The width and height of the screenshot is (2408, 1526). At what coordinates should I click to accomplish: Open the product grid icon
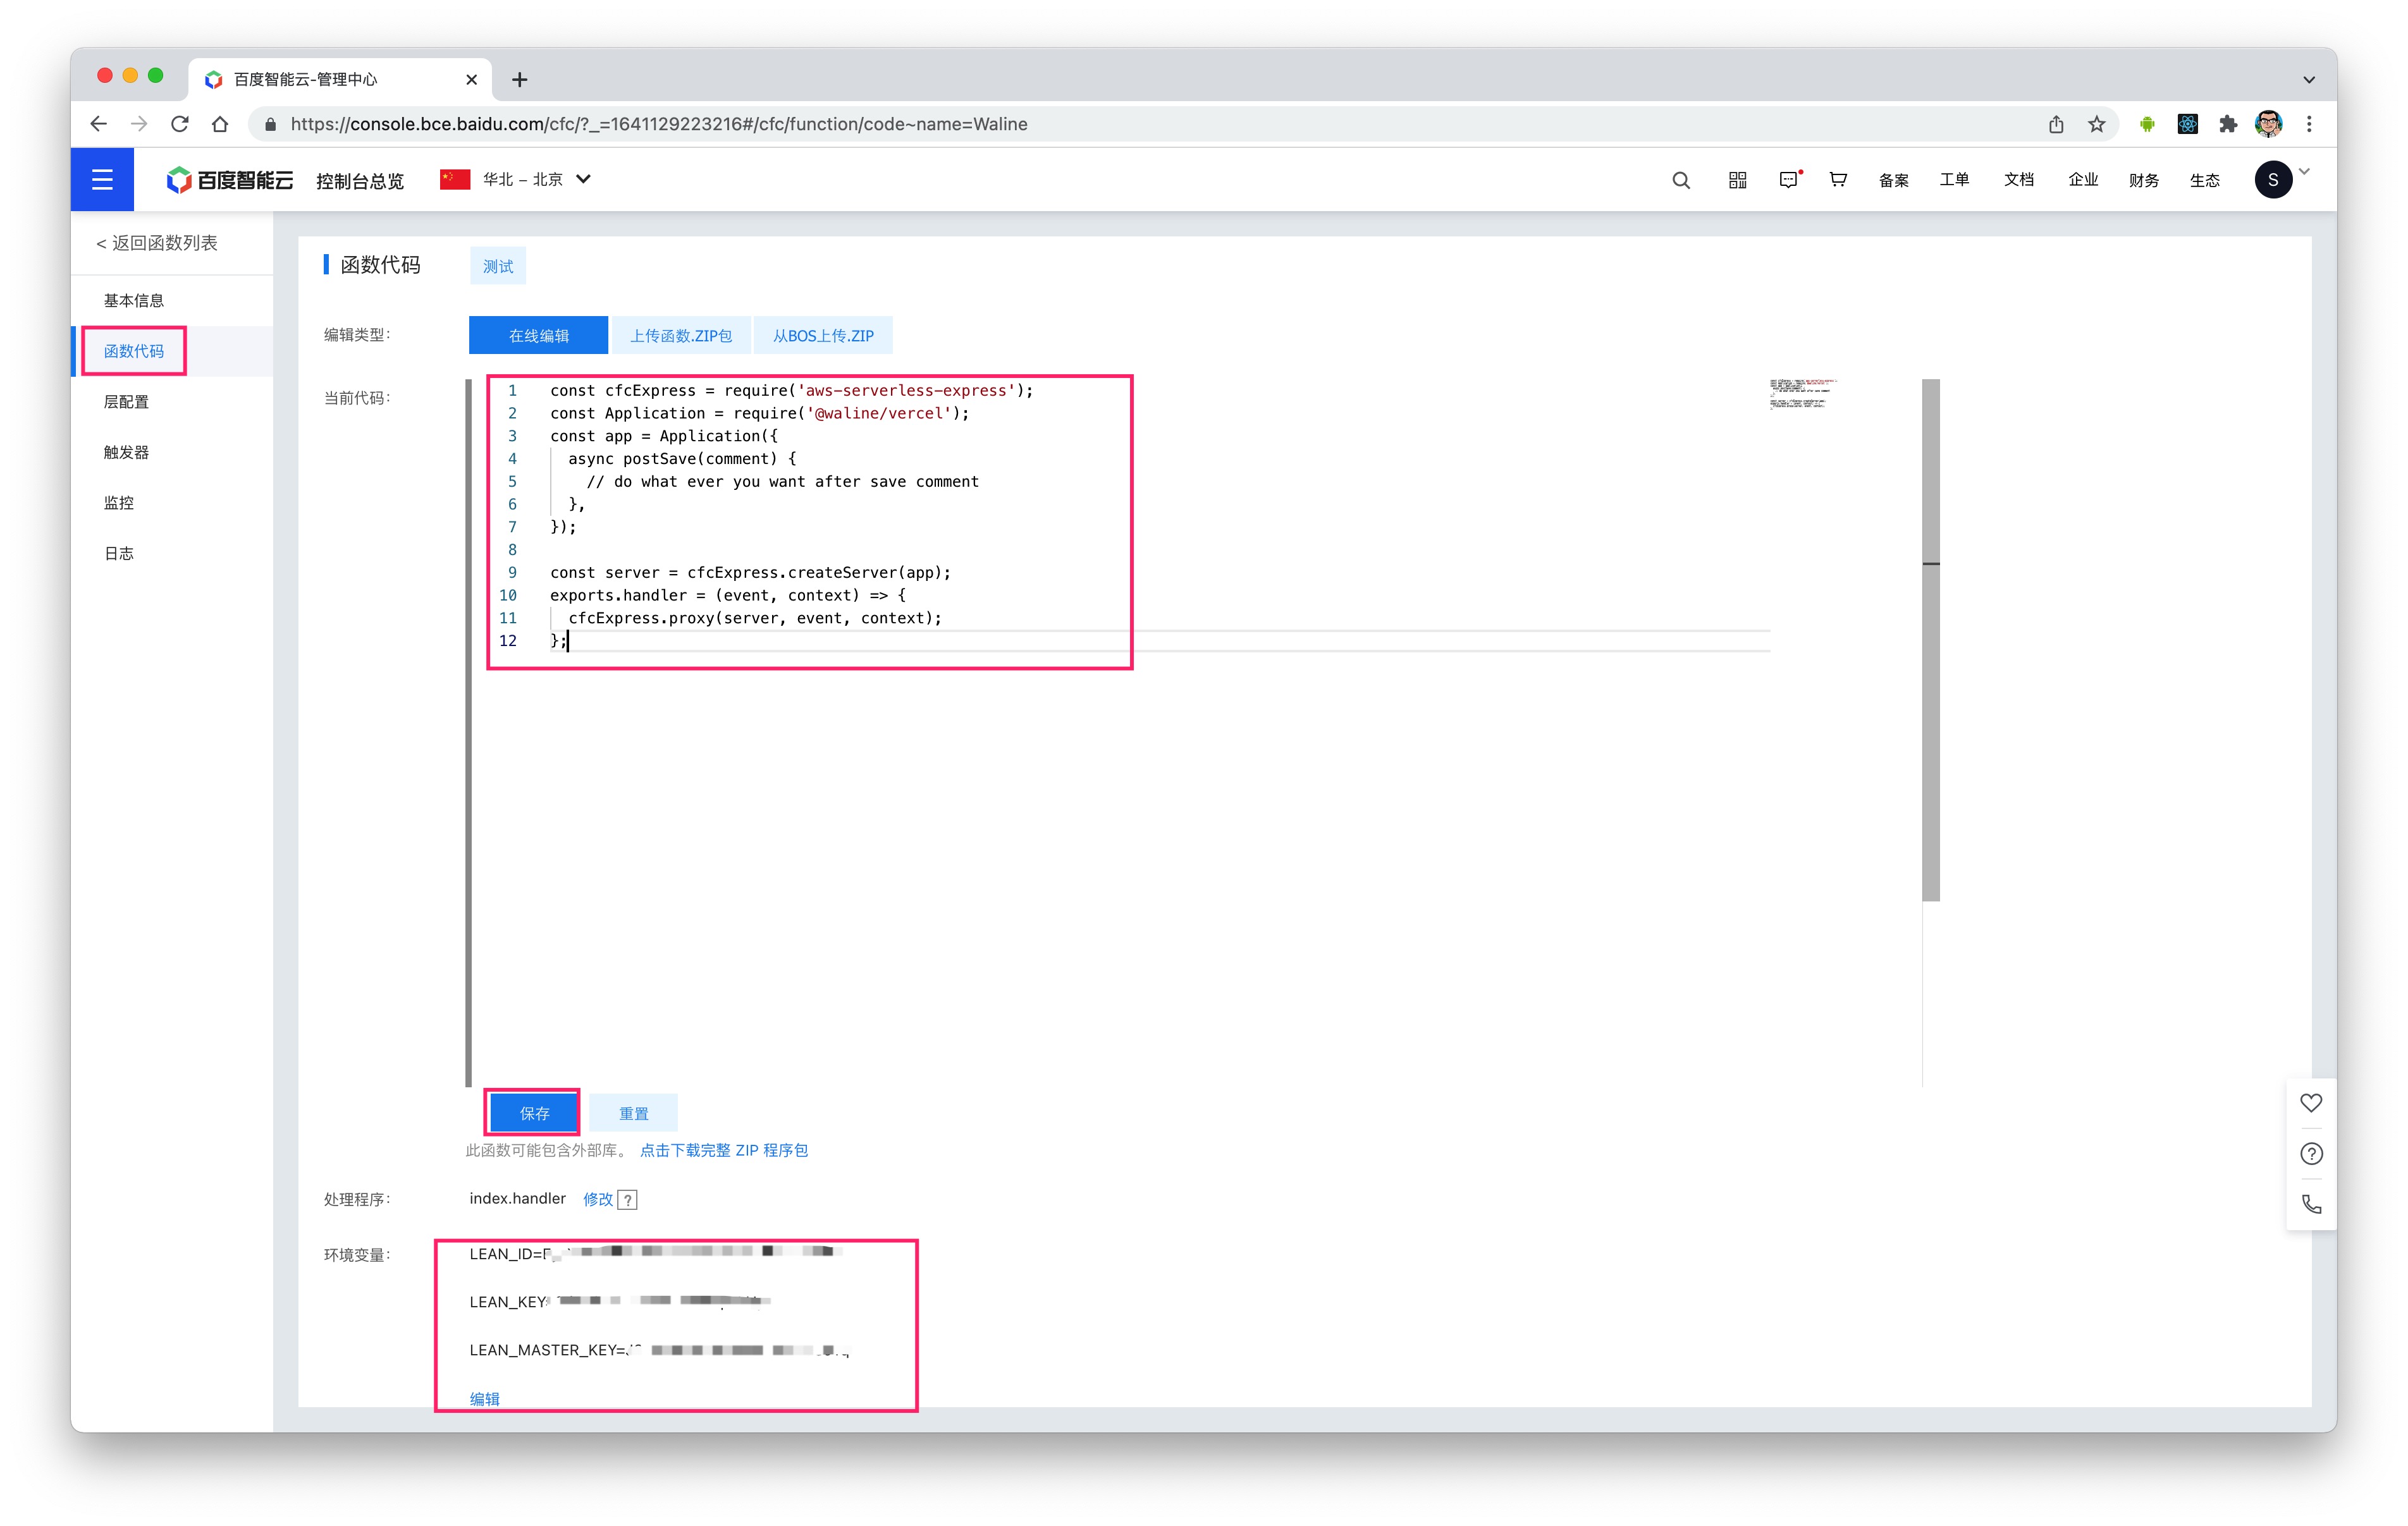click(1737, 180)
